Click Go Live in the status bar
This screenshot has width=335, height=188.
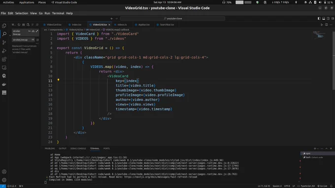click(323, 186)
